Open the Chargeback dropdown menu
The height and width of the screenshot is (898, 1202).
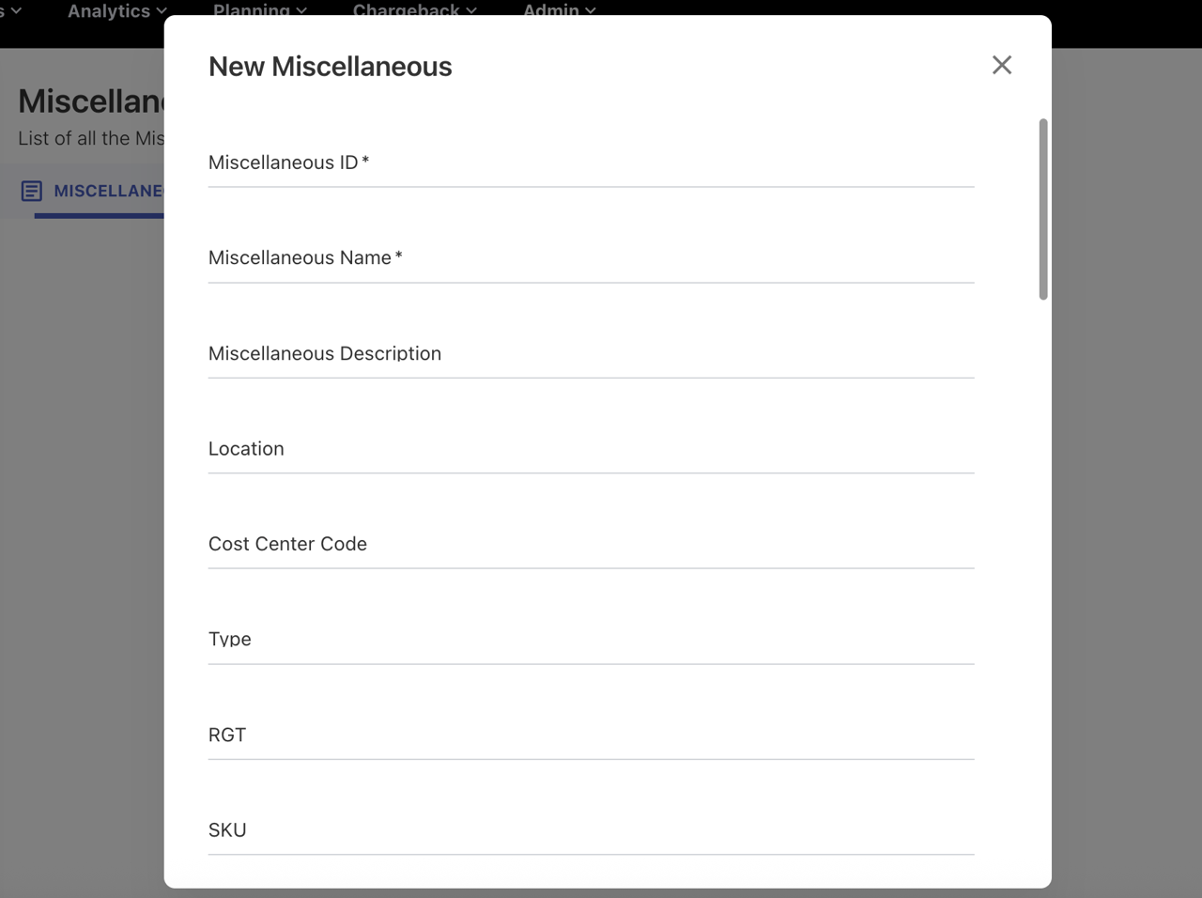414,11
